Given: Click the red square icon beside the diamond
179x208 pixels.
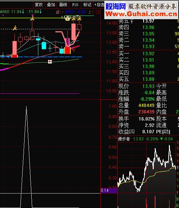Looking at the screenshot, I should (x=98, y=12).
